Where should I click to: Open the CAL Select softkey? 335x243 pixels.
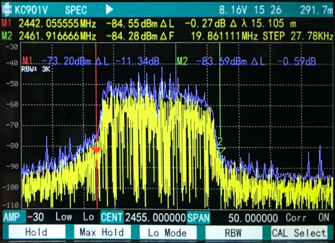pyautogui.click(x=299, y=232)
